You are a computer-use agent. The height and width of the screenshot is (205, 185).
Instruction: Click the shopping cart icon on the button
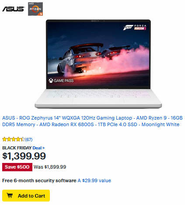pos(10,195)
